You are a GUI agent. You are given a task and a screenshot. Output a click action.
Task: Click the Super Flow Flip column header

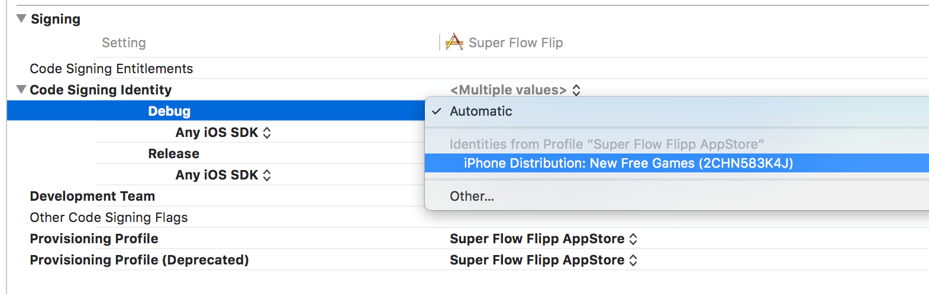pos(515,43)
